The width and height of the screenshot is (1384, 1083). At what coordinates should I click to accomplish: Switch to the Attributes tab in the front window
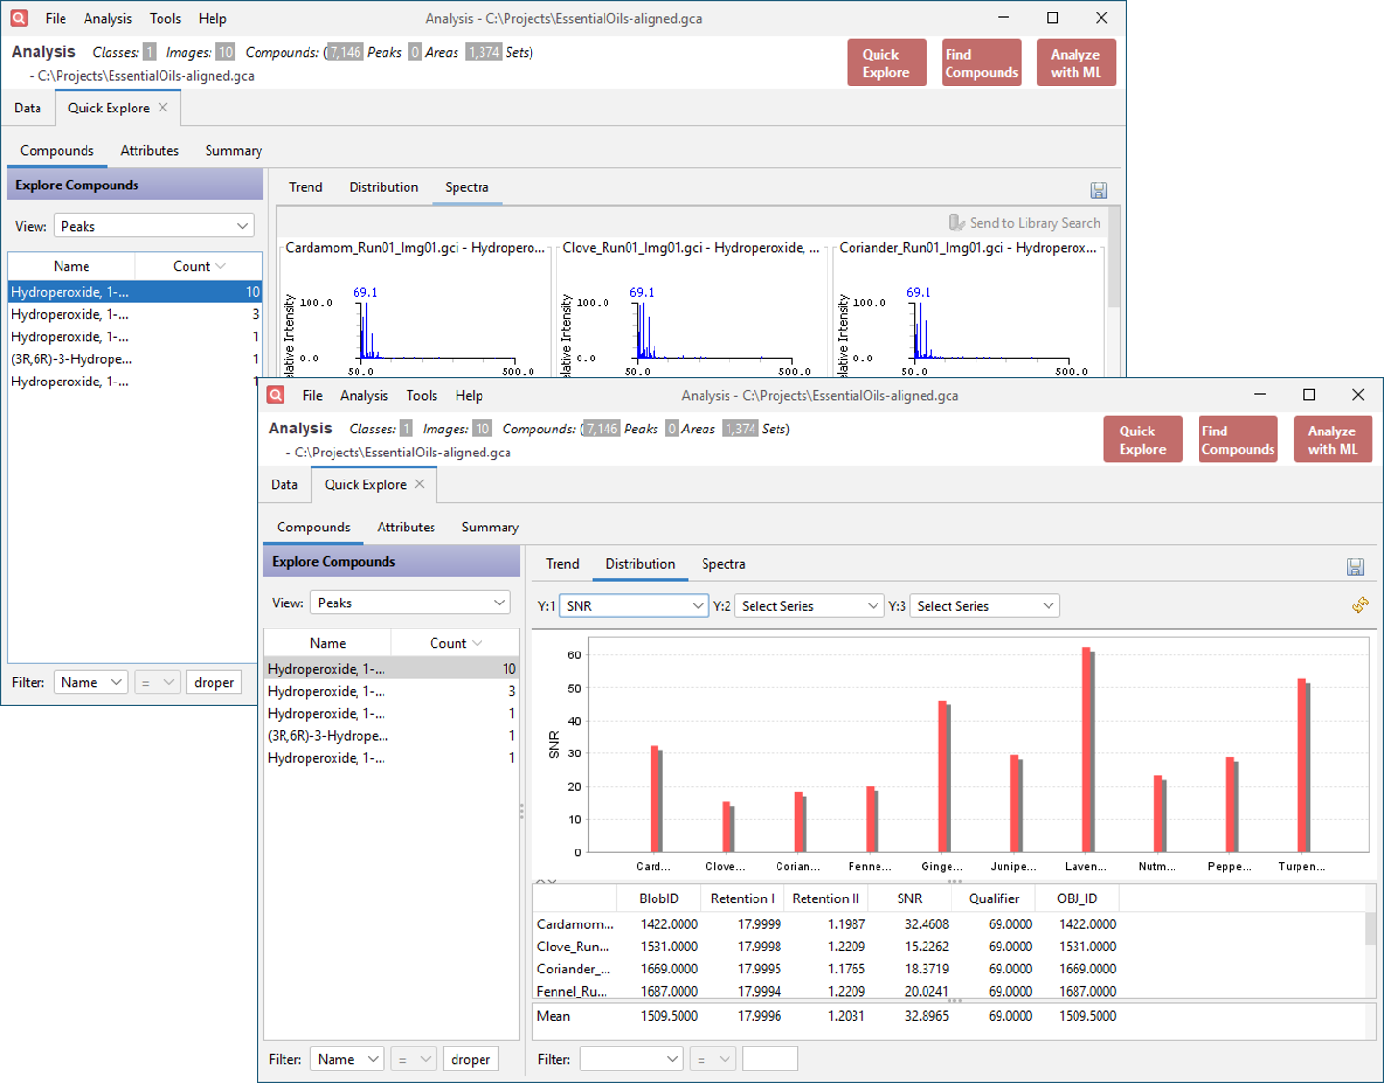(x=406, y=527)
